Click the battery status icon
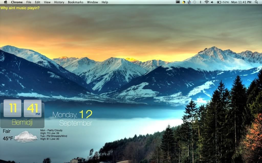The width and height of the screenshot is (262, 163). coord(219,2)
